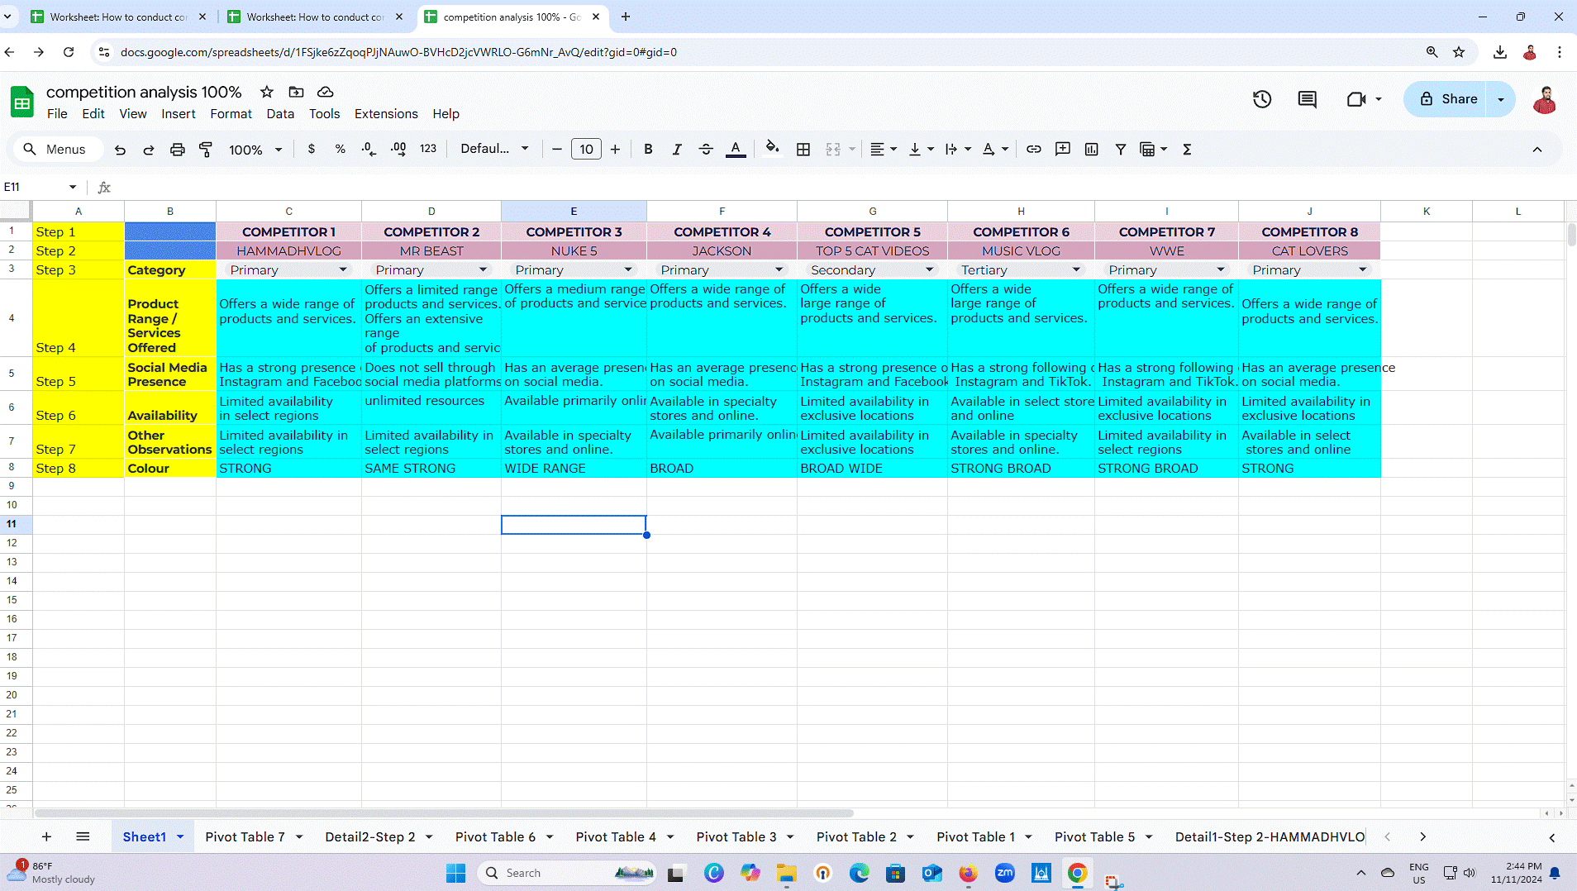The image size is (1577, 891).
Task: Open the Windows Start menu
Action: (455, 873)
